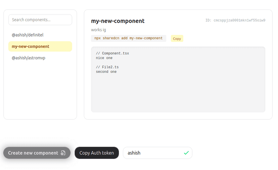Click the green checkmark beside ashish
Screen dimensions: 278x170
pyautogui.click(x=186, y=153)
